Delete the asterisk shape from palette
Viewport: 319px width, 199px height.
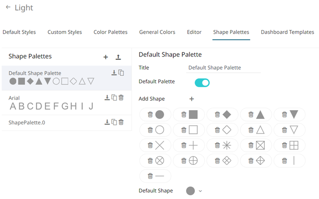217,145
